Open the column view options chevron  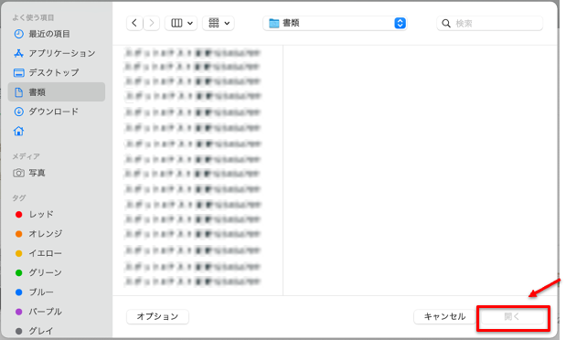coord(190,24)
